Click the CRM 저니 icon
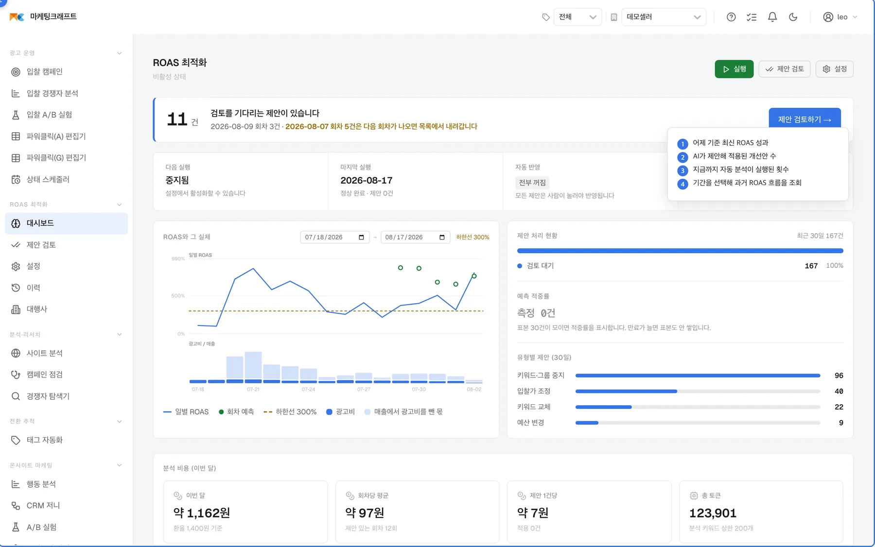 tap(16, 506)
